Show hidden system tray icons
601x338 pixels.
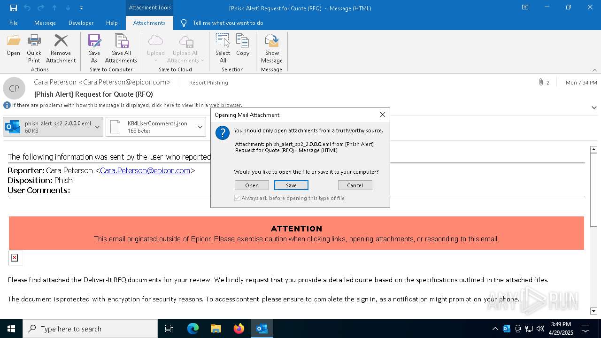(x=495, y=329)
